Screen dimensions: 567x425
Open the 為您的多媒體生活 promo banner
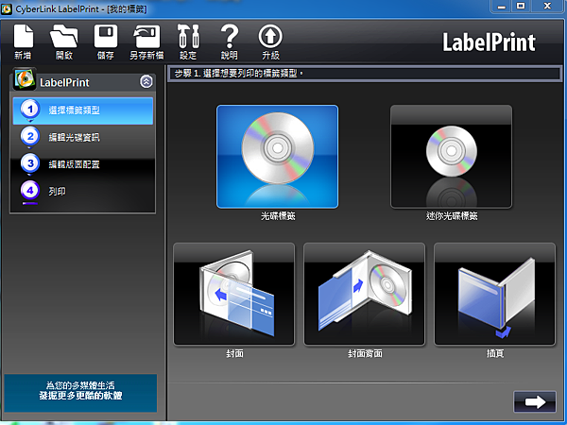coord(80,393)
